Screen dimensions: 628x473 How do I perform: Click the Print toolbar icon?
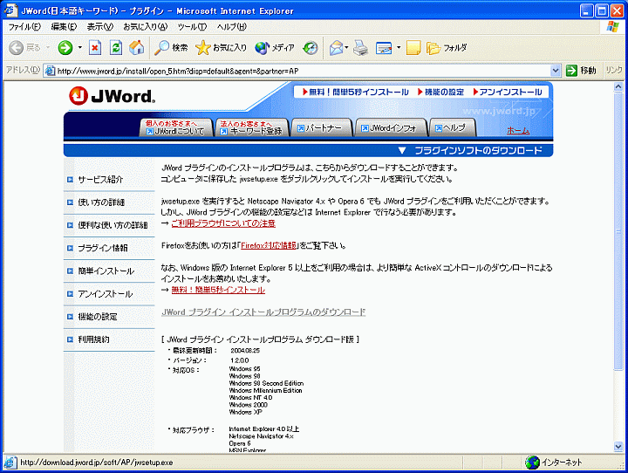(x=360, y=48)
